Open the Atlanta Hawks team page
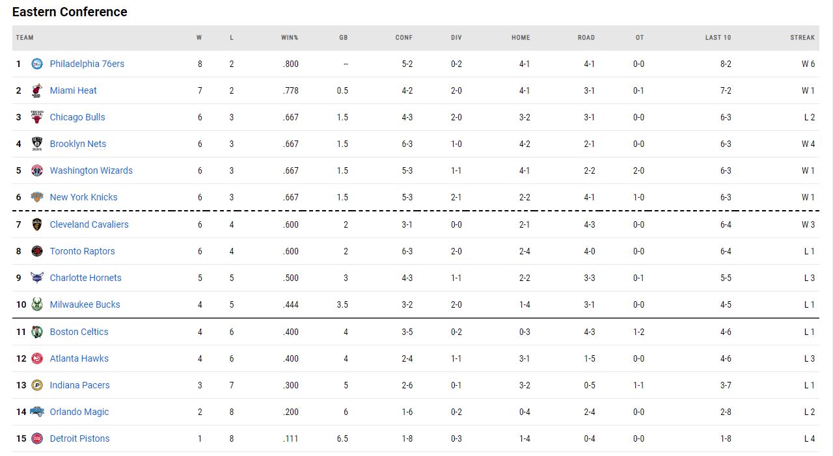833x456 pixels. [x=79, y=358]
